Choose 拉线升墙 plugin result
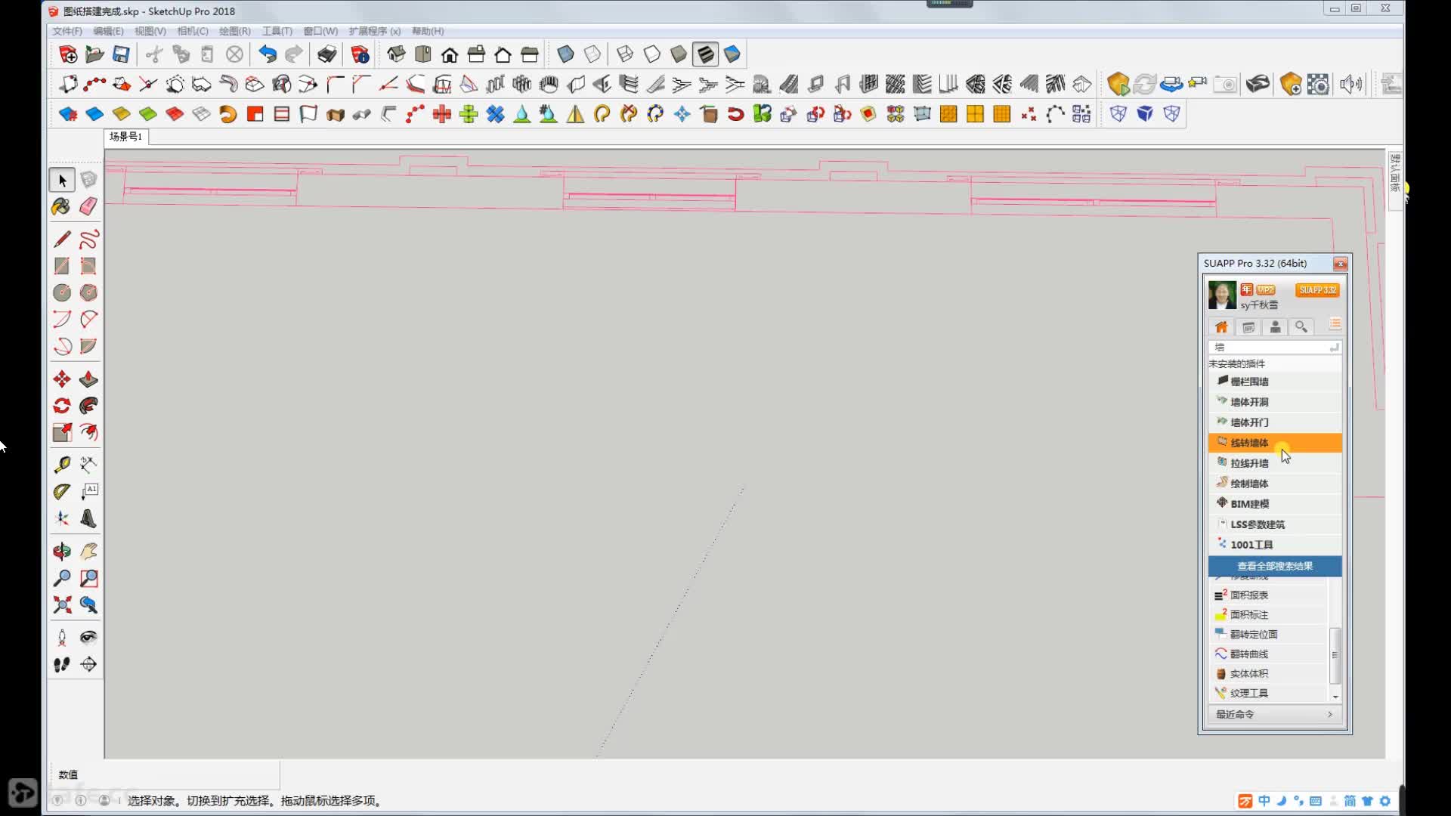Image resolution: width=1451 pixels, height=816 pixels. tap(1275, 463)
